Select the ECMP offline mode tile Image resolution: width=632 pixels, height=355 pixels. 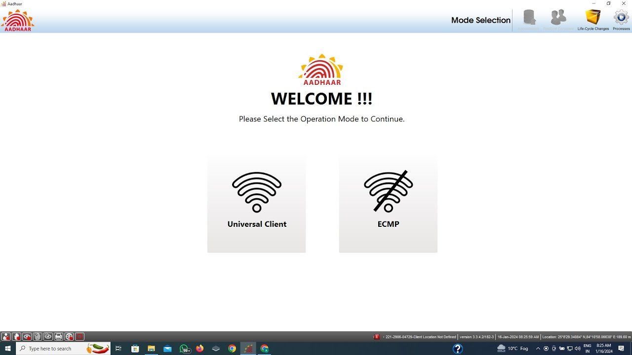(x=388, y=204)
